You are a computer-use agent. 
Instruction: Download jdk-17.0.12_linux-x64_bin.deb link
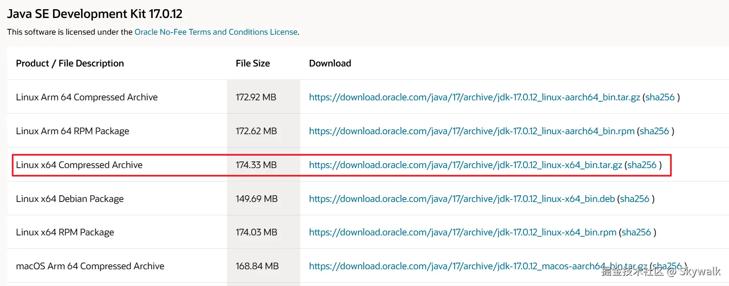point(462,199)
